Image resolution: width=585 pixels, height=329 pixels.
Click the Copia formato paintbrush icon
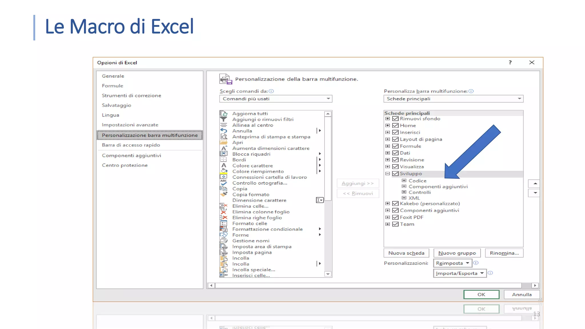click(224, 194)
